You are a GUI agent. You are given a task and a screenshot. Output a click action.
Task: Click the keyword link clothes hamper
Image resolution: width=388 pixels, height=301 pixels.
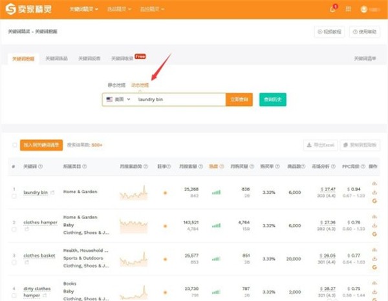pos(40,222)
